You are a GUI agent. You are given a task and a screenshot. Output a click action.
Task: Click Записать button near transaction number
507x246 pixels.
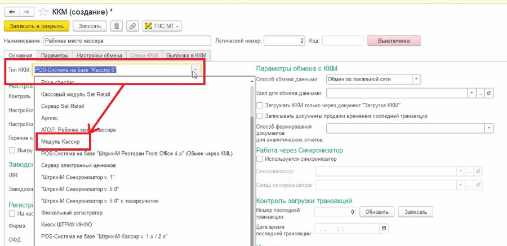(x=416, y=212)
